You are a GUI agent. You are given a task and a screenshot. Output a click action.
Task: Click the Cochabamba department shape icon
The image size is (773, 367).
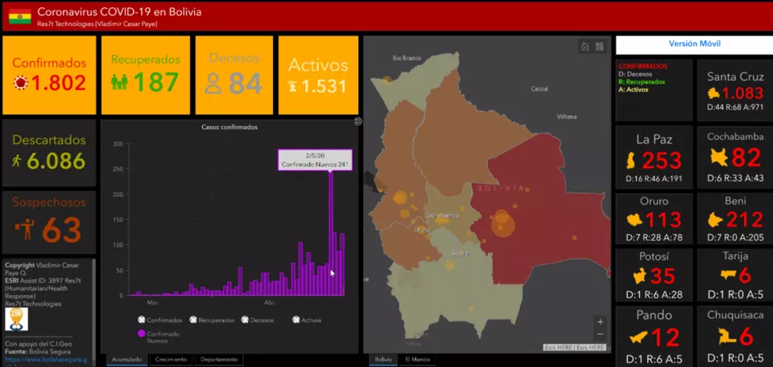coord(719,158)
